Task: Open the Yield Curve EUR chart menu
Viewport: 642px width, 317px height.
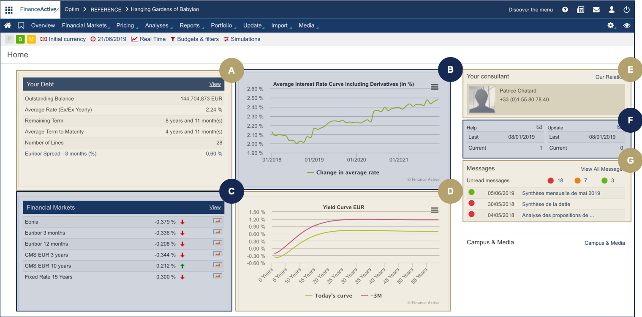Action: click(x=434, y=210)
